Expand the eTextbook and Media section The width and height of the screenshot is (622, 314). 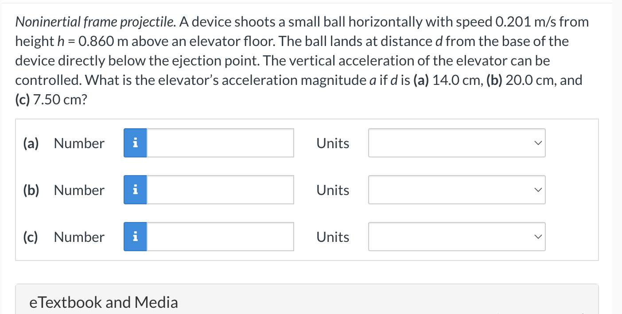click(x=104, y=302)
